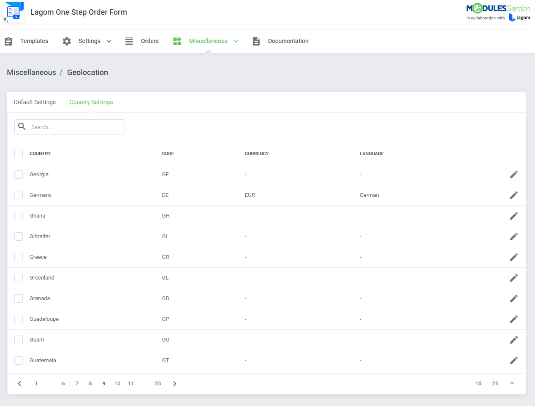Image resolution: width=535 pixels, height=406 pixels.
Task: Go to page 6
Action: pos(63,384)
